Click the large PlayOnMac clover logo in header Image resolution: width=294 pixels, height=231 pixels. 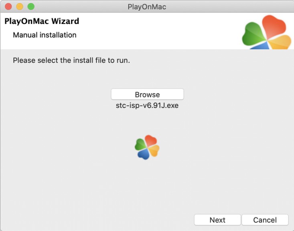pyautogui.click(x=267, y=32)
